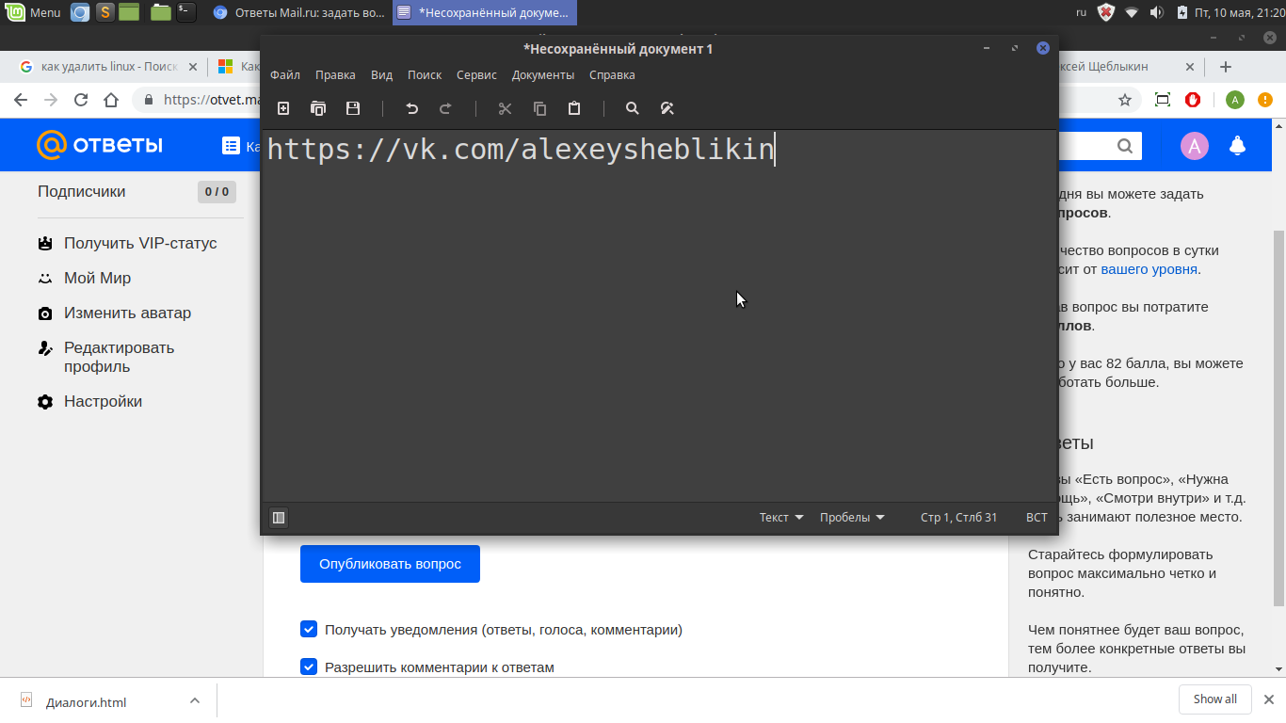This screenshot has height=723, width=1286.
Task: Click the search magnifier in the Answers header
Action: 1125,145
